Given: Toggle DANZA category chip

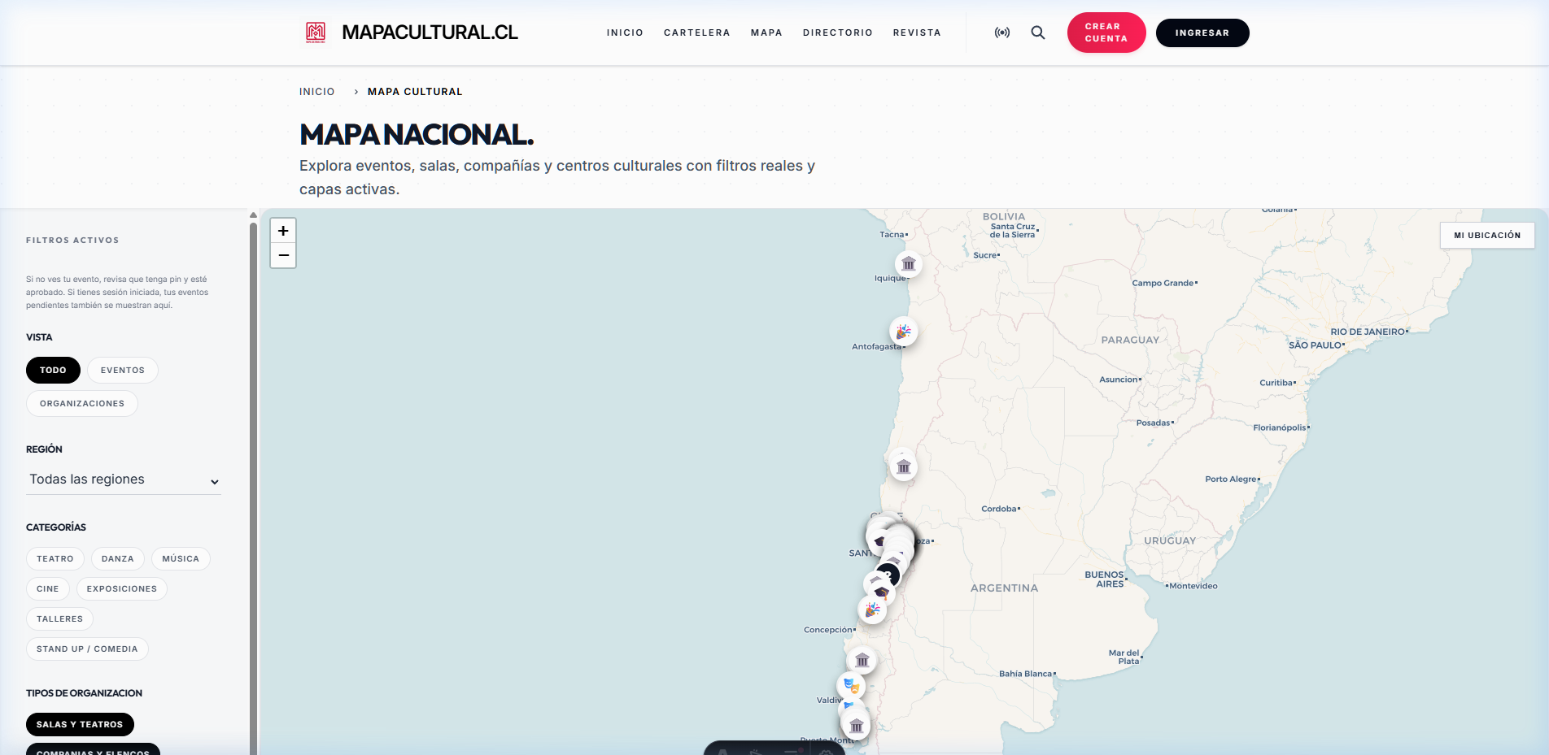Looking at the screenshot, I should click(118, 558).
